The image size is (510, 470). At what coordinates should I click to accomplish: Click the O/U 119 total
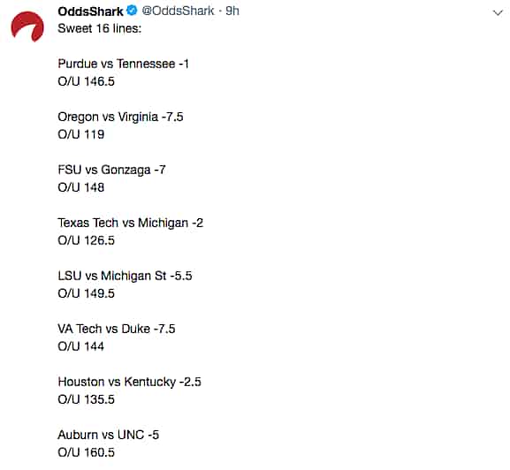point(81,134)
